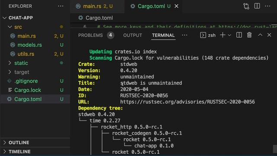Click Cargo.toml gear icon in explorer
The height and width of the screenshot is (156, 277).
point(10,99)
